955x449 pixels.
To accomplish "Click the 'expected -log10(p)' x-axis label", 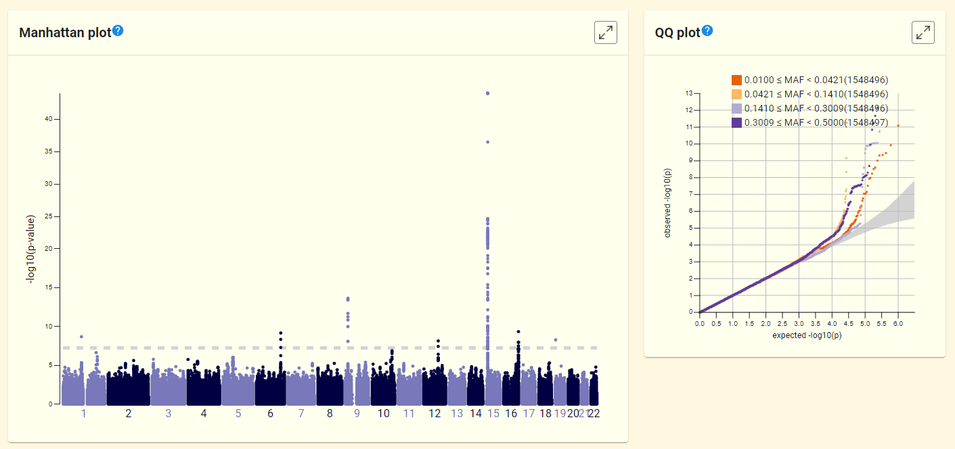I will click(x=806, y=335).
